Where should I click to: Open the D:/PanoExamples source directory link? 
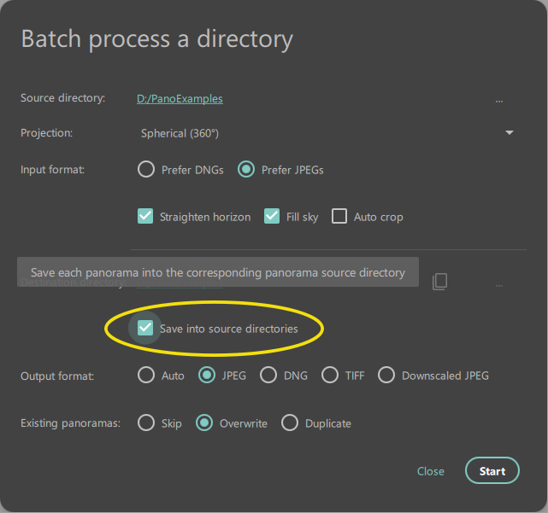pyautogui.click(x=180, y=99)
